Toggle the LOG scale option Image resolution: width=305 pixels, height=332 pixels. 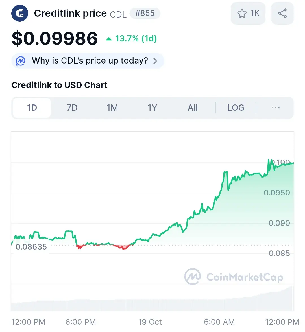click(x=236, y=108)
